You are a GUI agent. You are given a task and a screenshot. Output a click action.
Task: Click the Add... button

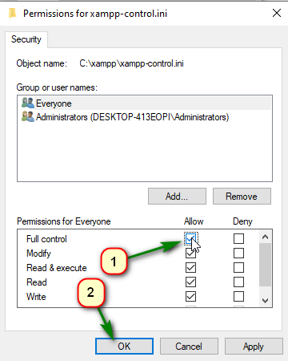coord(177,197)
